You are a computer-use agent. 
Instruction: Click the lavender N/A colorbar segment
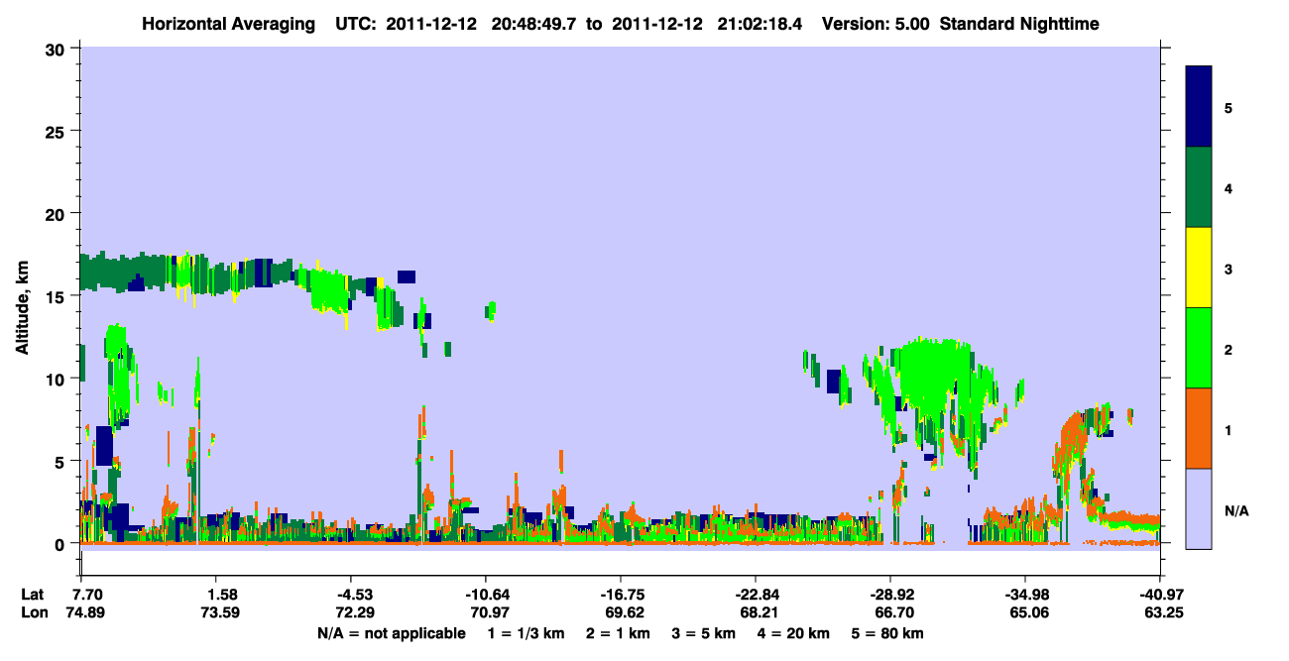pos(1199,508)
